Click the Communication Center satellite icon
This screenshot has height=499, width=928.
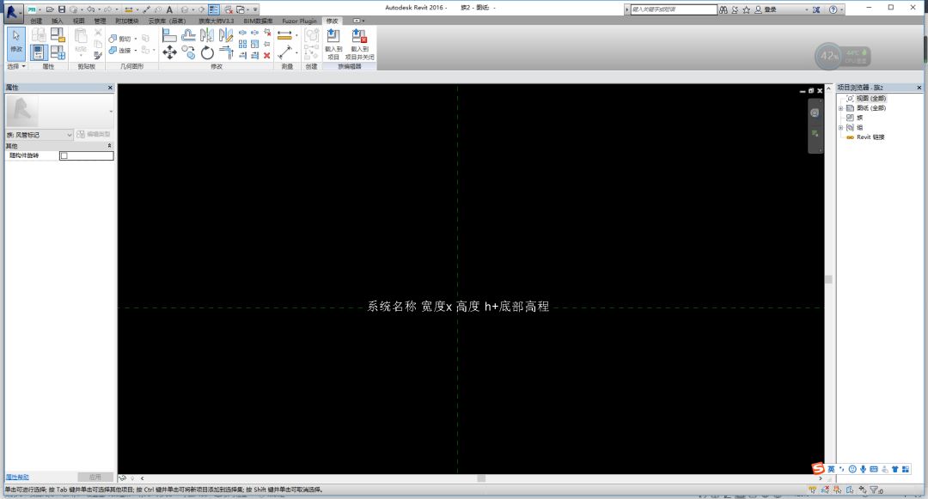735,9
